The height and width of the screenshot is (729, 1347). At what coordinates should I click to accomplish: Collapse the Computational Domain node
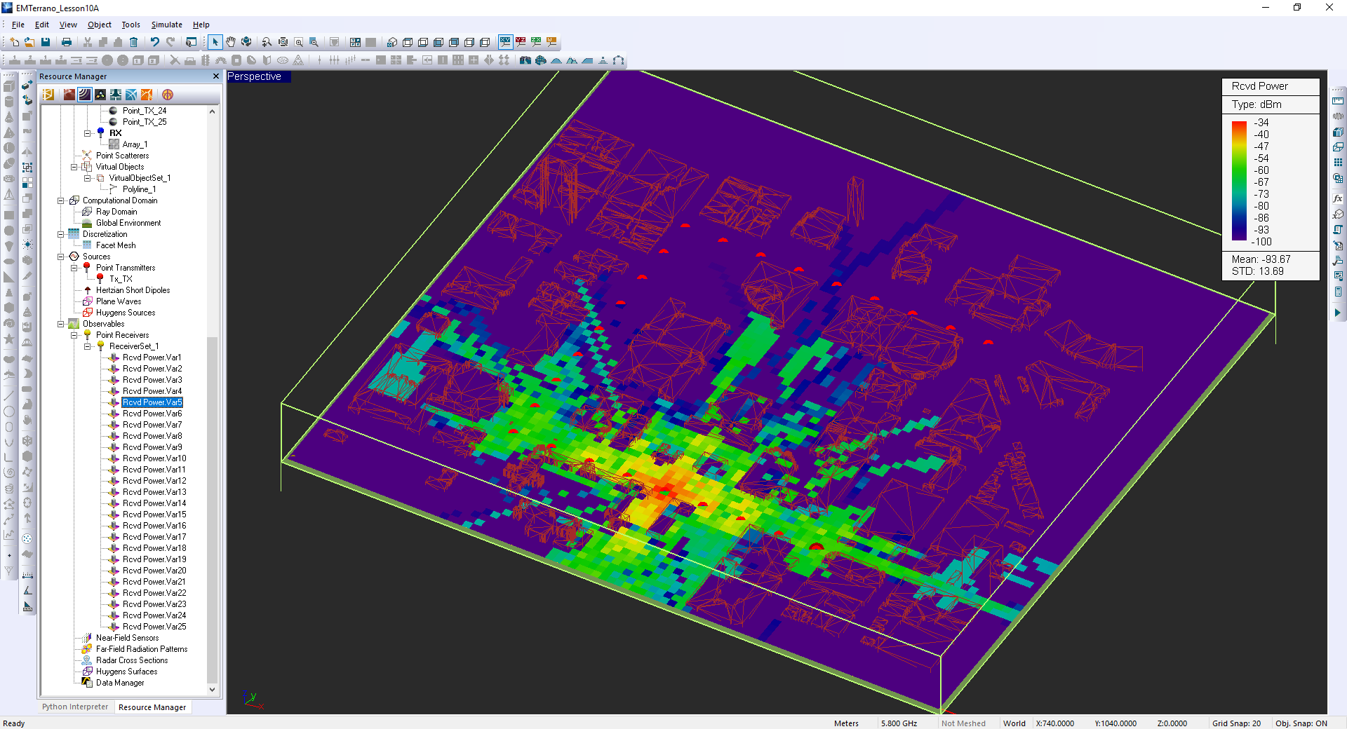(61, 200)
